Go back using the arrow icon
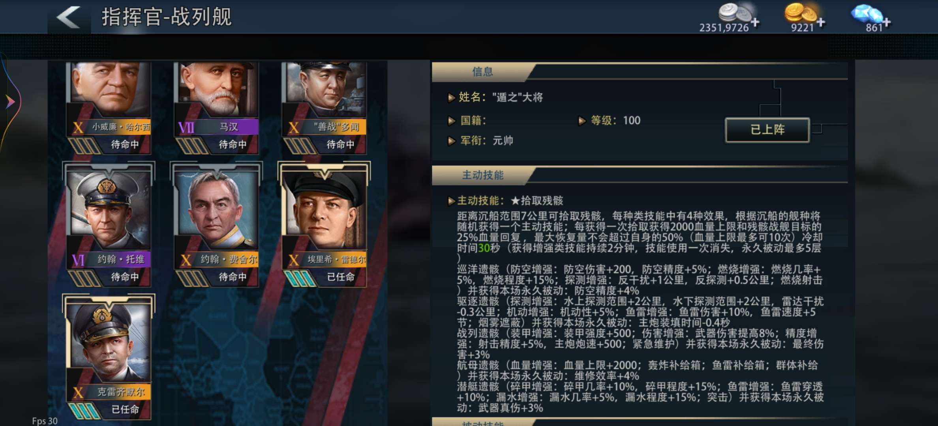Screen dimensions: 938x426 click(x=69, y=17)
